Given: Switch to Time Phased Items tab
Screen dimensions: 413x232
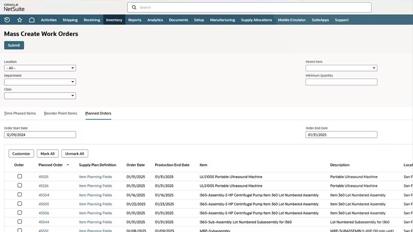Looking at the screenshot, I should [20, 113].
